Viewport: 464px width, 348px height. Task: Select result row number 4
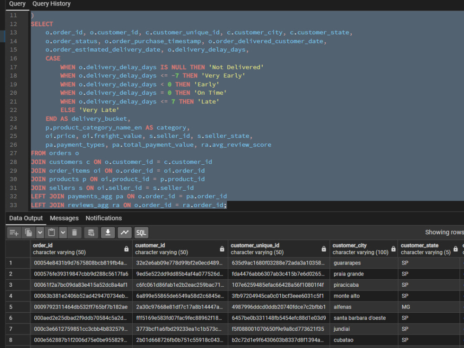pos(18,296)
